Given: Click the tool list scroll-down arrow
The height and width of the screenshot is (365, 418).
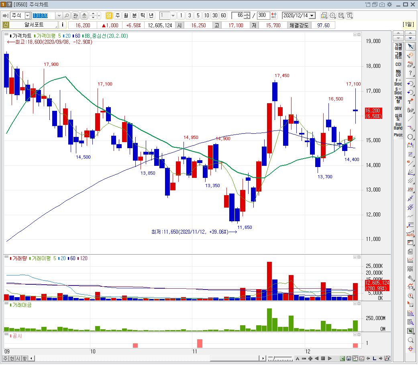Looking at the screenshot, I should pos(410,38).
